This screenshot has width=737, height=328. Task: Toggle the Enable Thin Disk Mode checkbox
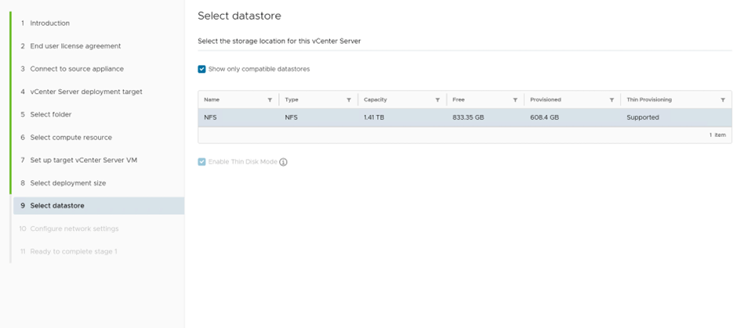(x=202, y=162)
